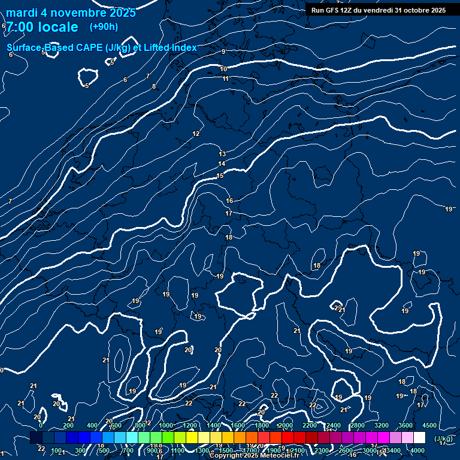Screen dimensions: 460x460
Task: Click the pale pink swatch beside white
Action: click(407, 437)
